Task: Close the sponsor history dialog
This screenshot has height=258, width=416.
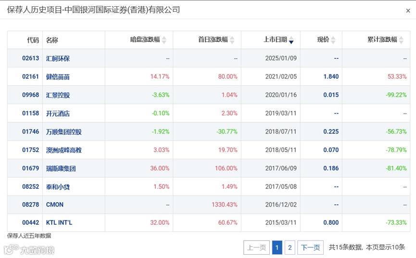Action: (408, 11)
